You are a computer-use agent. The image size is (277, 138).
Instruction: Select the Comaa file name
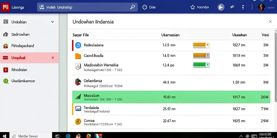pos(89,120)
